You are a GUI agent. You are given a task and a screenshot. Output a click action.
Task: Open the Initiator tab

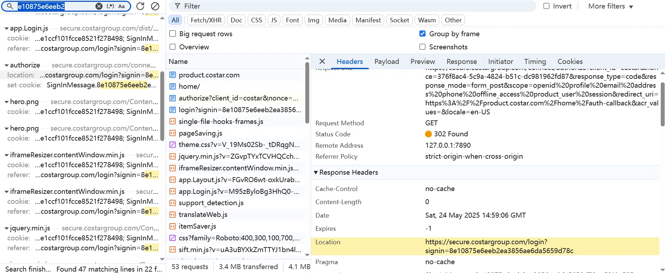tap(500, 61)
